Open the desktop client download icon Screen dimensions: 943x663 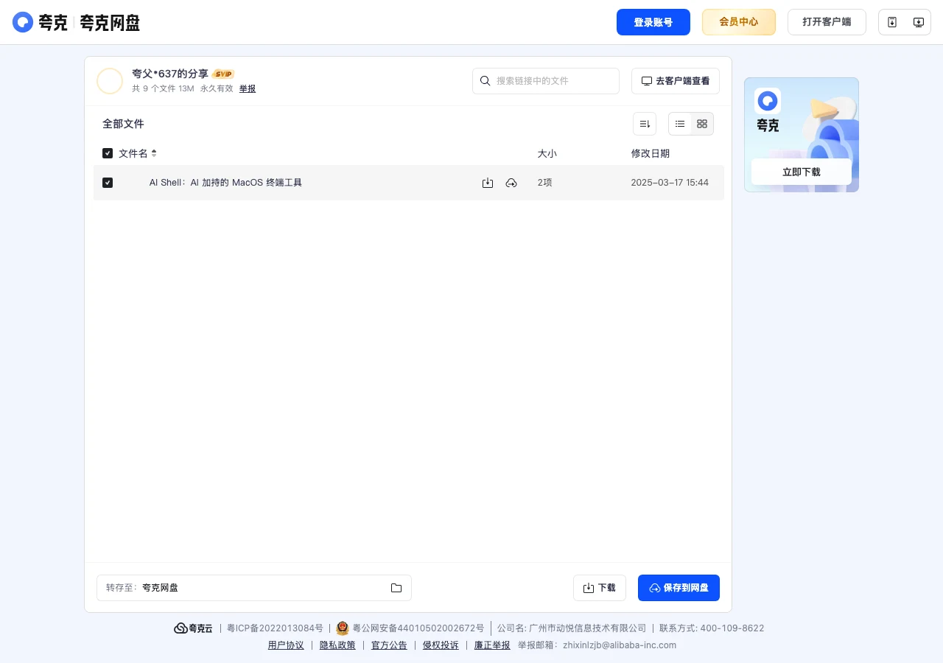coord(919,22)
